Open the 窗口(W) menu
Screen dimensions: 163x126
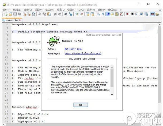pyautogui.click(x=113, y=10)
